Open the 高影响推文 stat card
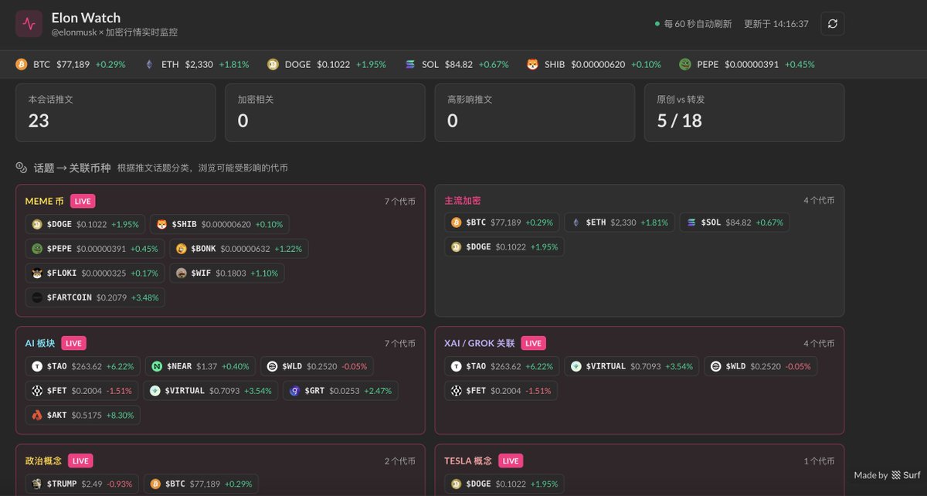927x496 pixels. coord(535,113)
